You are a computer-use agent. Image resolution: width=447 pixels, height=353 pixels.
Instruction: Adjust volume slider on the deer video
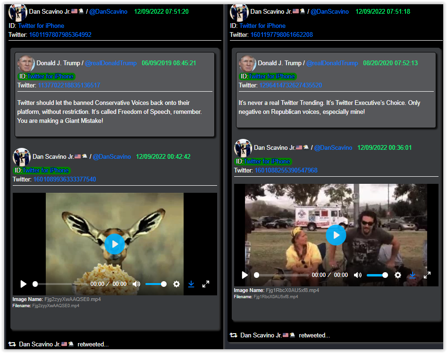point(156,284)
